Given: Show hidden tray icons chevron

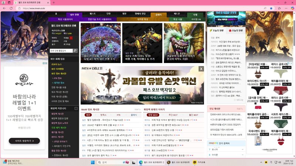Looking at the screenshot, I should pyautogui.click(x=261, y=162).
